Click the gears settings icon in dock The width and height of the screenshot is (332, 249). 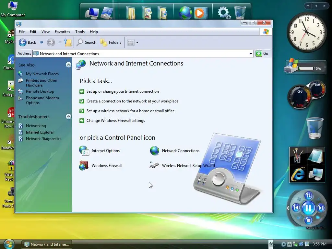224,13
